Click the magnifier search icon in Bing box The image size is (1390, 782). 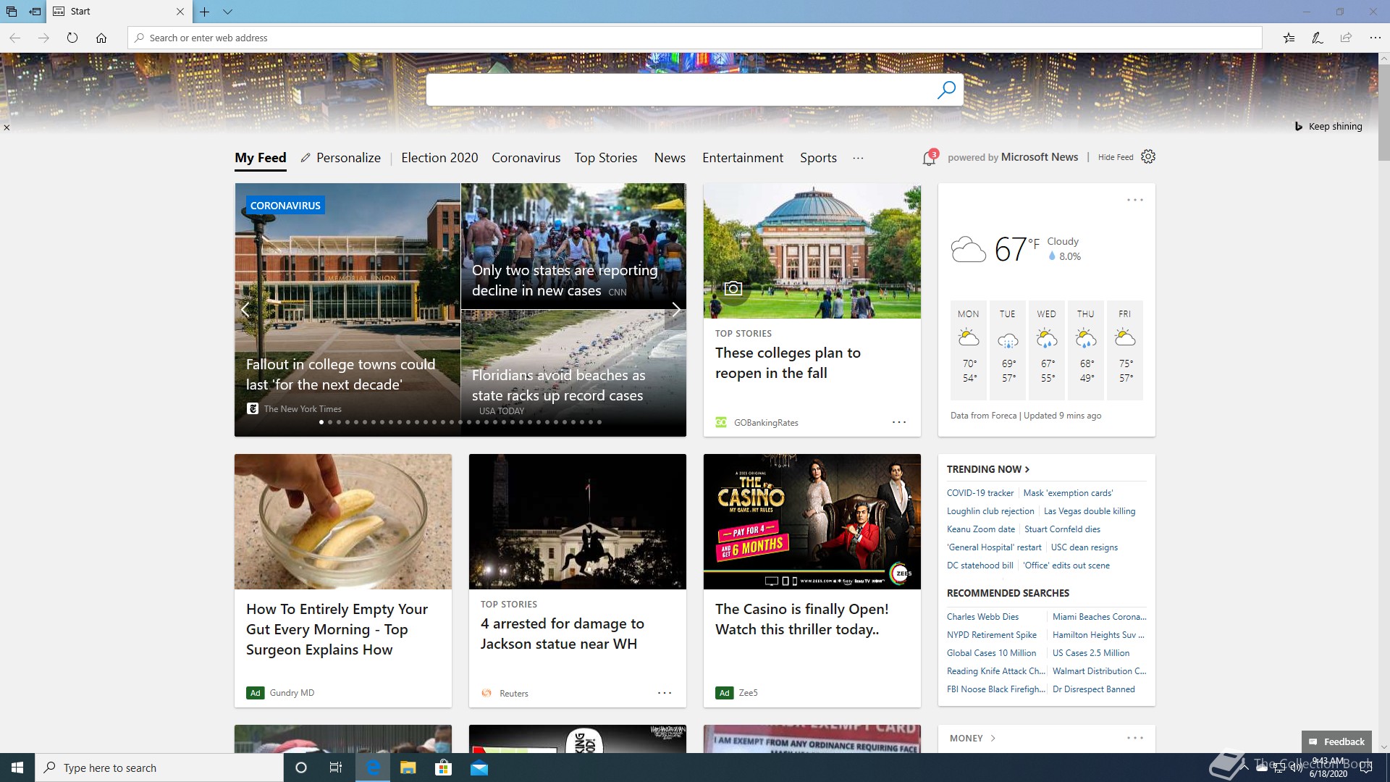click(x=946, y=90)
